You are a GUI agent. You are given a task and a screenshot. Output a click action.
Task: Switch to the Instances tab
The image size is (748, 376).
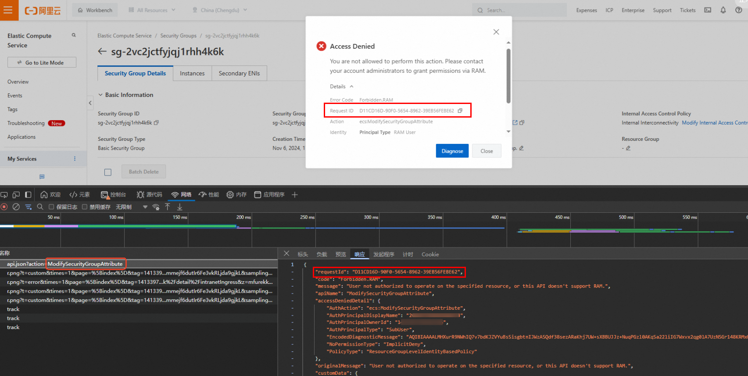(192, 73)
